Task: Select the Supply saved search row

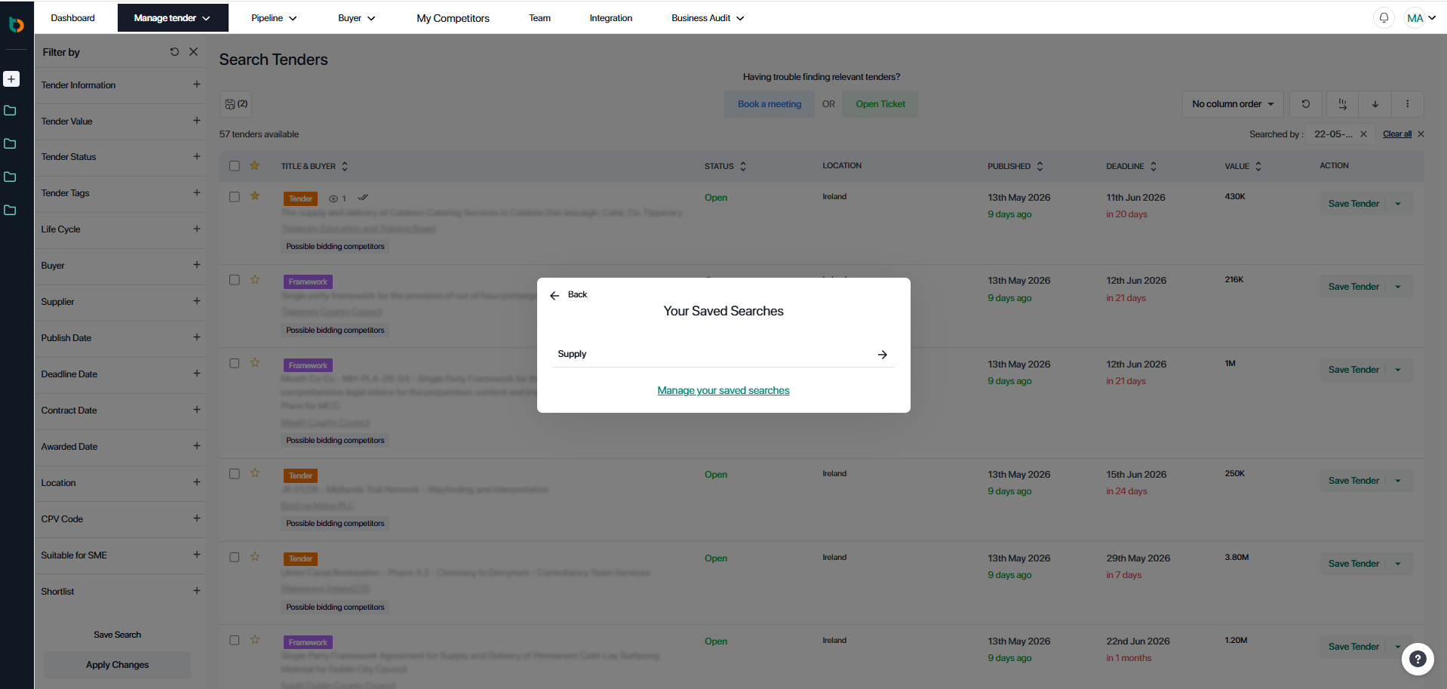Action: pyautogui.click(x=723, y=354)
